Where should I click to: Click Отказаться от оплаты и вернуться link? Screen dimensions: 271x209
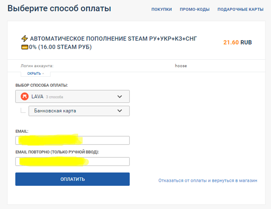208,181
